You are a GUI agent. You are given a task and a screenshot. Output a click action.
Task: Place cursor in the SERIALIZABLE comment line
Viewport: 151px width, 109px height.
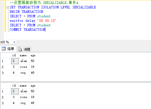(x=44, y=3)
